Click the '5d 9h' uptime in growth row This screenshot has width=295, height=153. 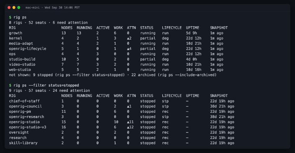tap(191, 33)
